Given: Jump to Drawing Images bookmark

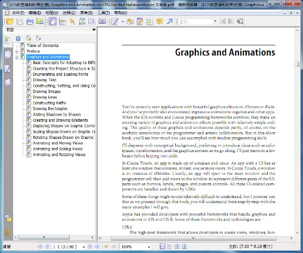Looking at the screenshot, I should (47, 91).
